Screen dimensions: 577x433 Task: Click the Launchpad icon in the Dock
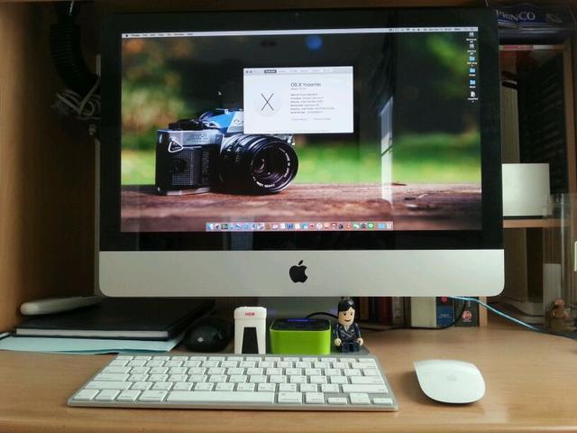tap(217, 226)
